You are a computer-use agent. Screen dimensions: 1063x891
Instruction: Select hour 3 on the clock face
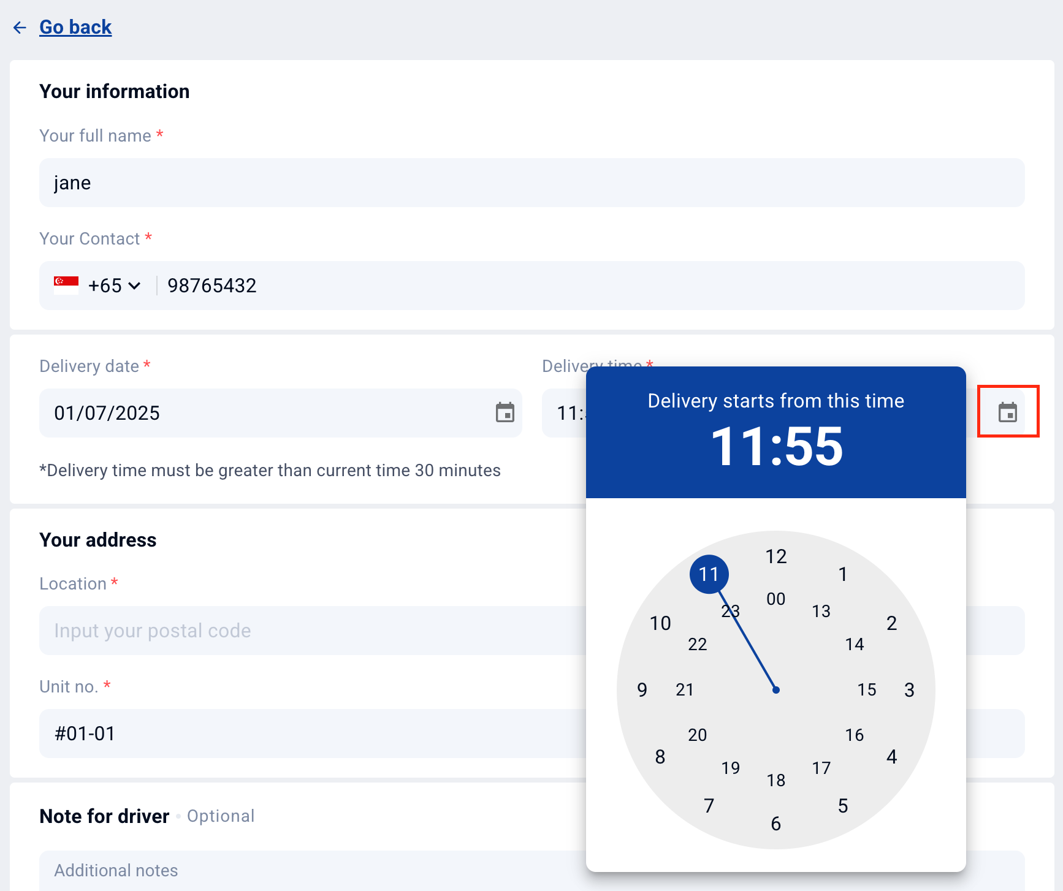pos(909,690)
